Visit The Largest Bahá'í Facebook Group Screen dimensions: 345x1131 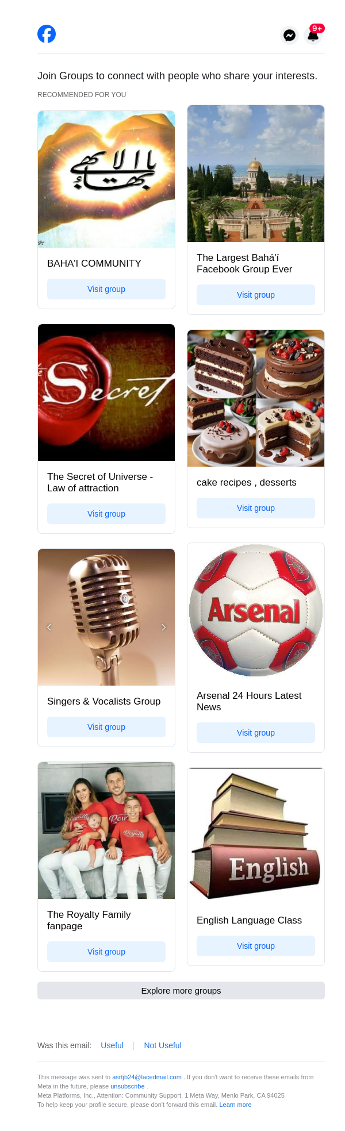tap(256, 295)
